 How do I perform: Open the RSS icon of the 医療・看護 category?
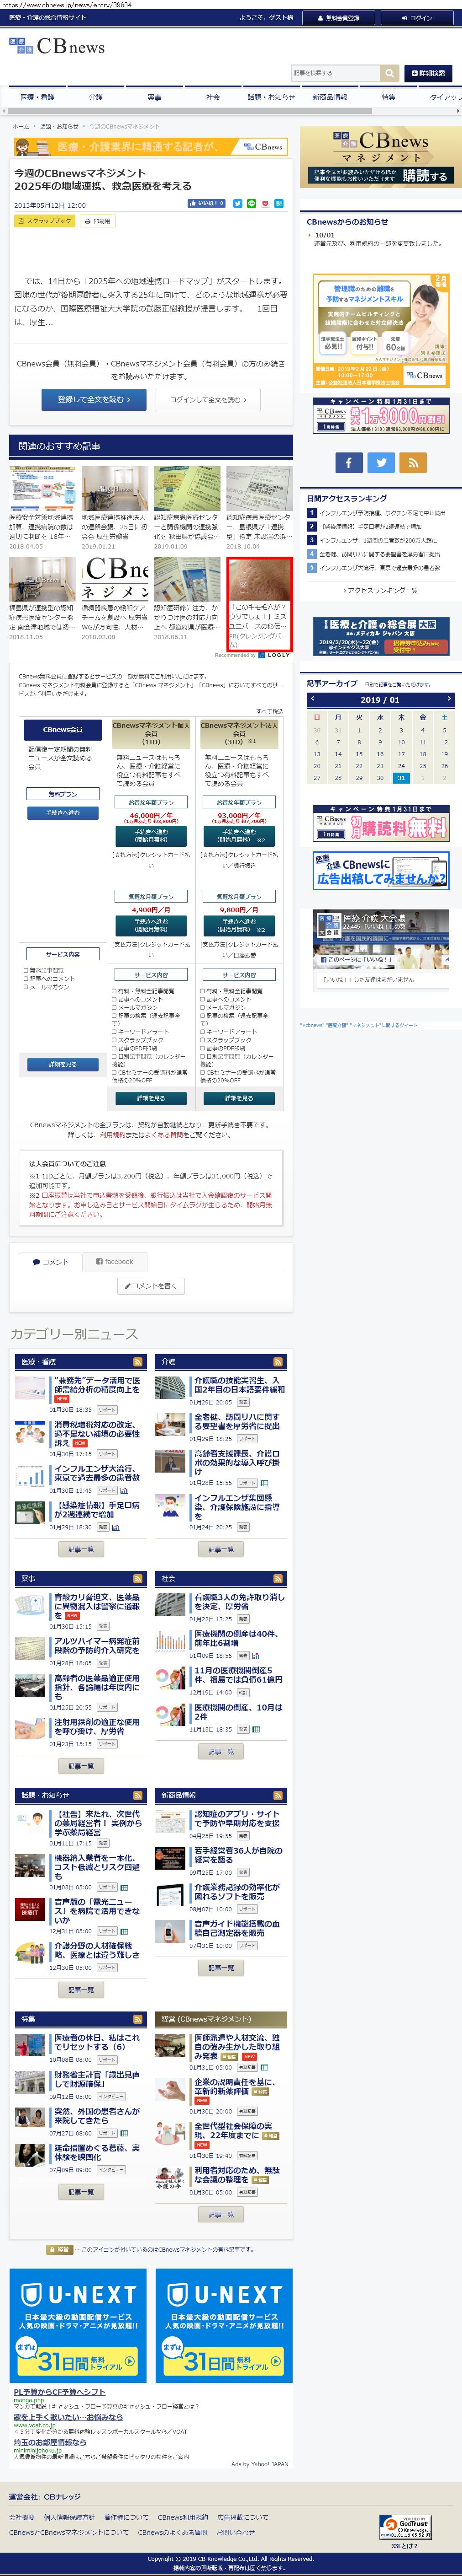138,1362
